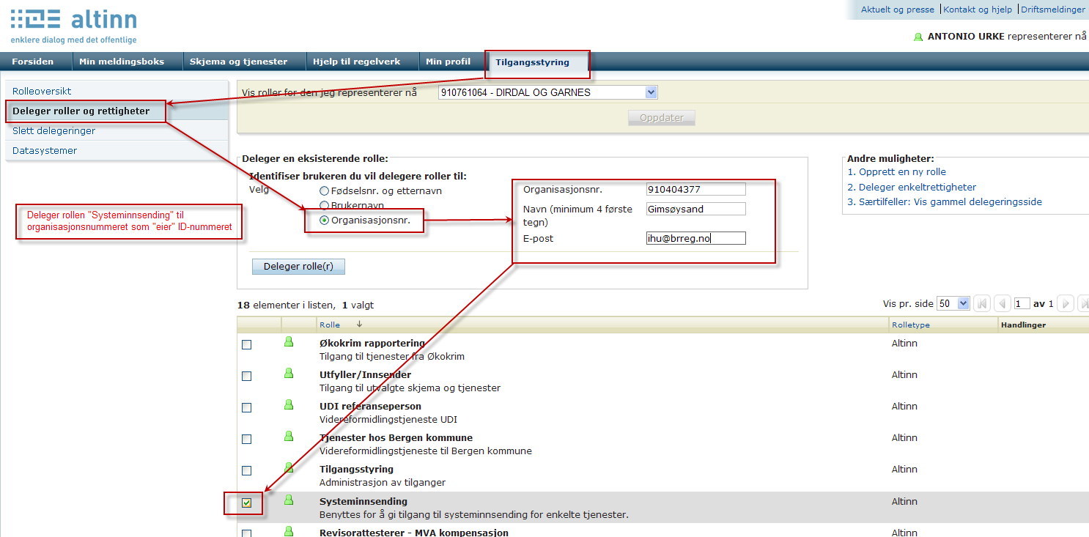Click the page number input field
The image size is (1089, 537).
pos(1022,303)
